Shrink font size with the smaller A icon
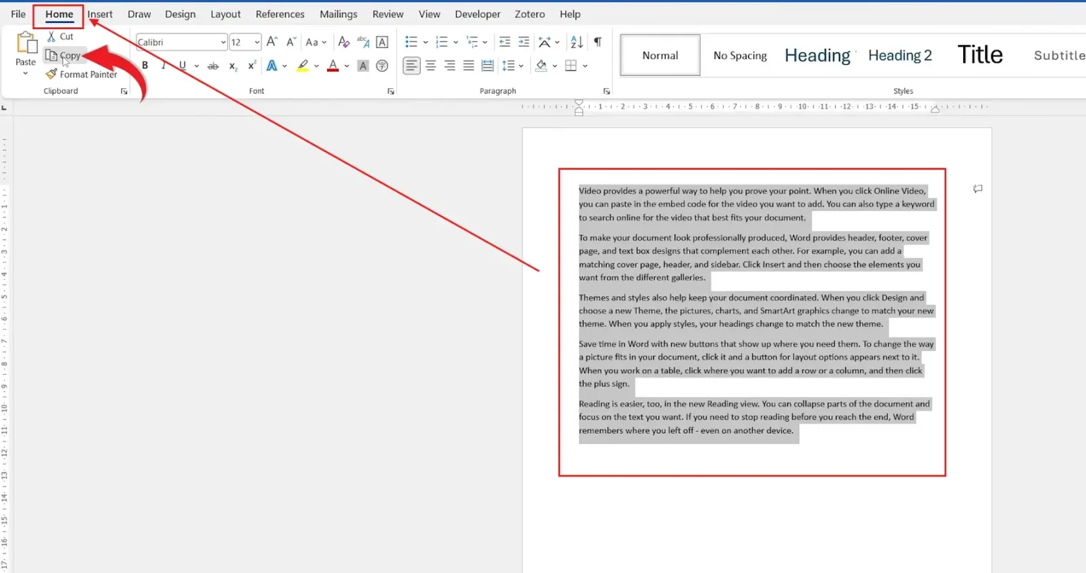 [291, 42]
